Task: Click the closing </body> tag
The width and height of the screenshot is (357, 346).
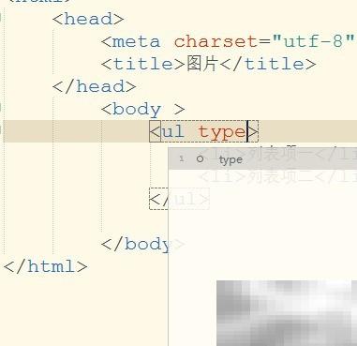Action: pos(142,244)
